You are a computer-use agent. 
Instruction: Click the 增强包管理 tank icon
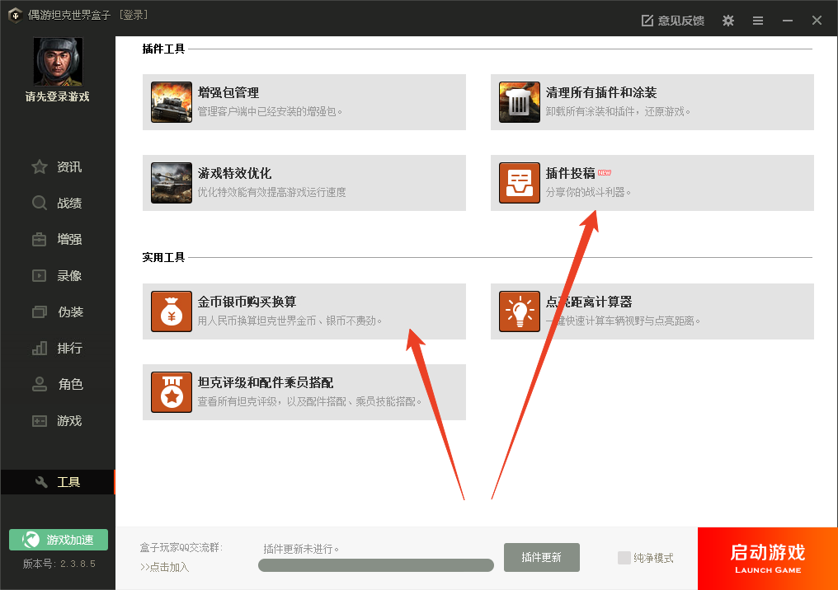172,102
